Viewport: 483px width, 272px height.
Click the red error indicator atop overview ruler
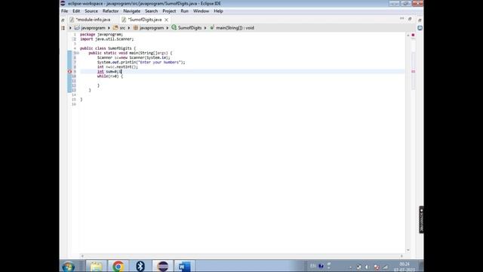[x=413, y=36]
